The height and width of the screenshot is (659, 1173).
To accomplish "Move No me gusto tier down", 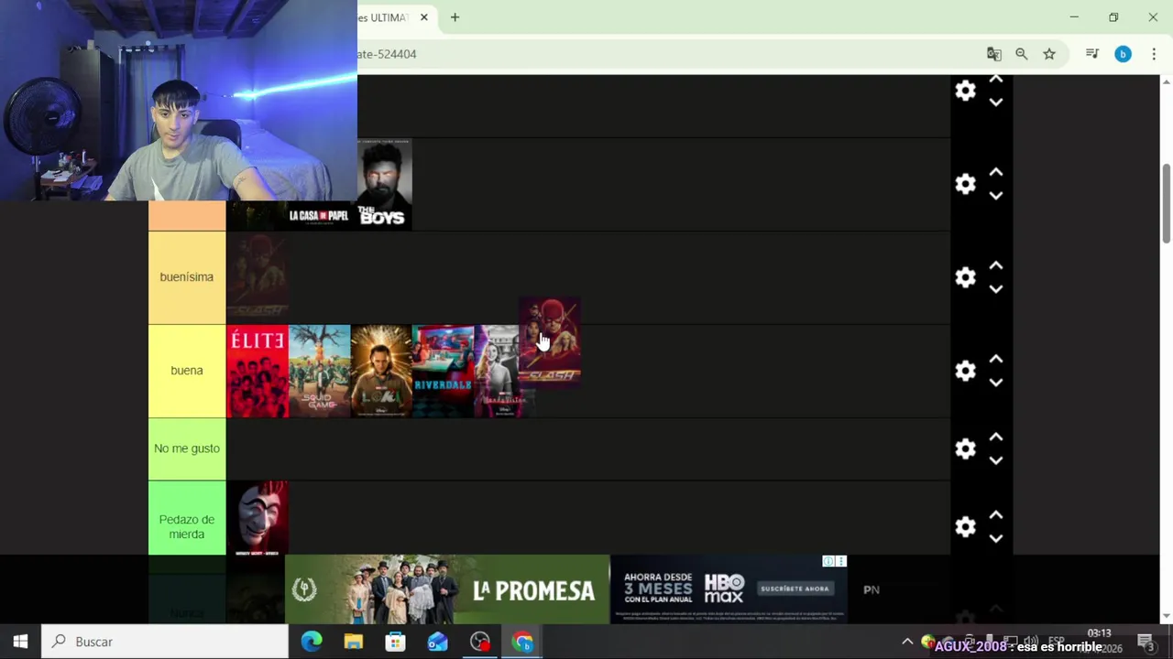I will pos(996,460).
